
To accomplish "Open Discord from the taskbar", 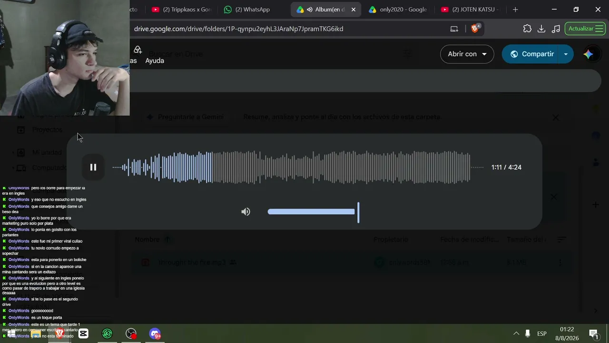I will (155, 333).
